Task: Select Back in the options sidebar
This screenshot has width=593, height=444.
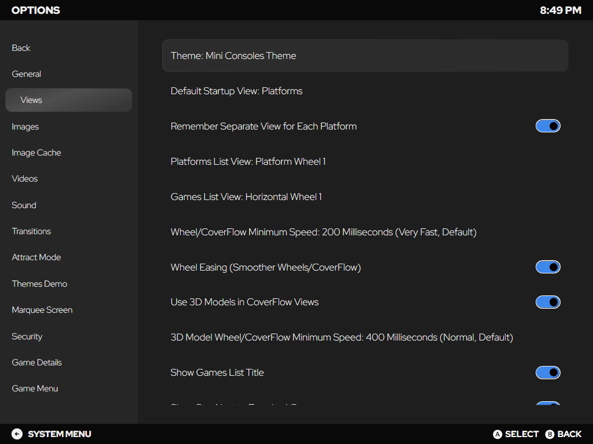Action: click(21, 48)
